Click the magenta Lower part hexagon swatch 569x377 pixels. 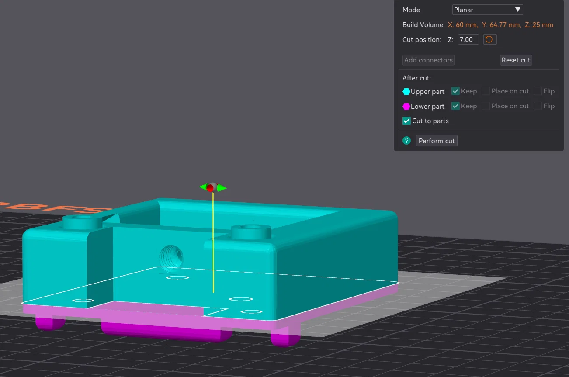pos(406,107)
